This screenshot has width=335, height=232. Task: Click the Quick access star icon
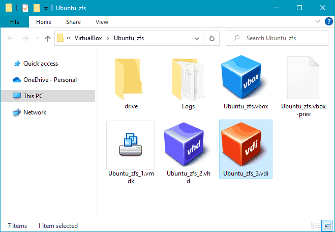[x=17, y=64]
